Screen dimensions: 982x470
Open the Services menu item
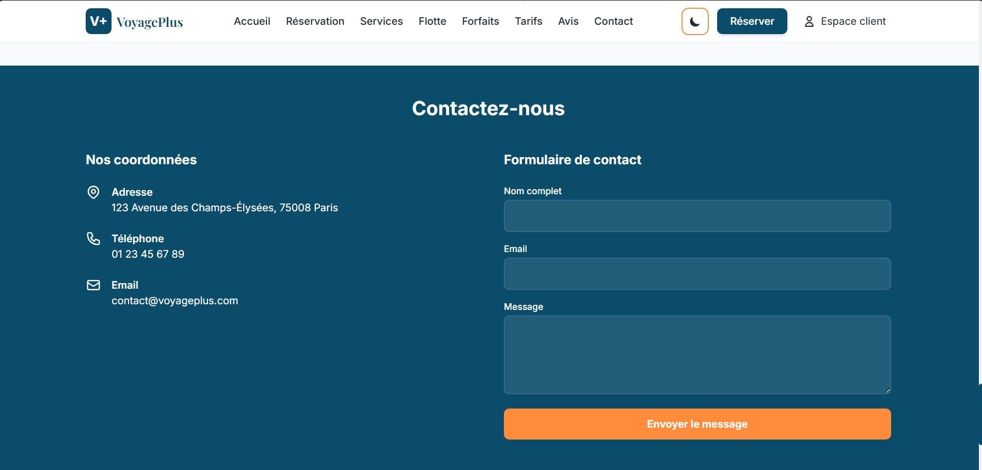[x=382, y=21]
